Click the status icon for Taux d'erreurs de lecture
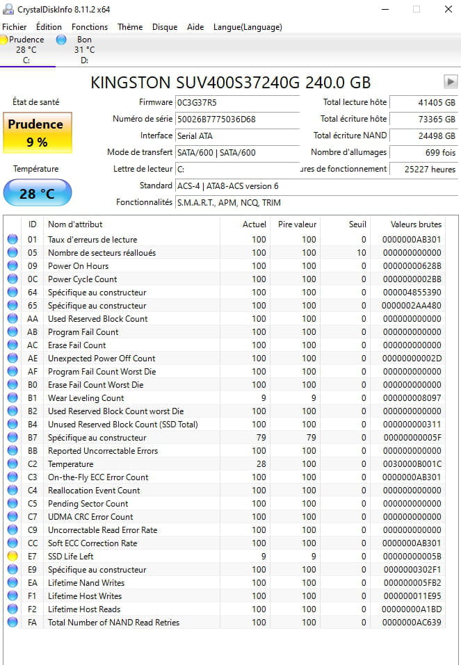The image size is (461, 665). coord(13,239)
